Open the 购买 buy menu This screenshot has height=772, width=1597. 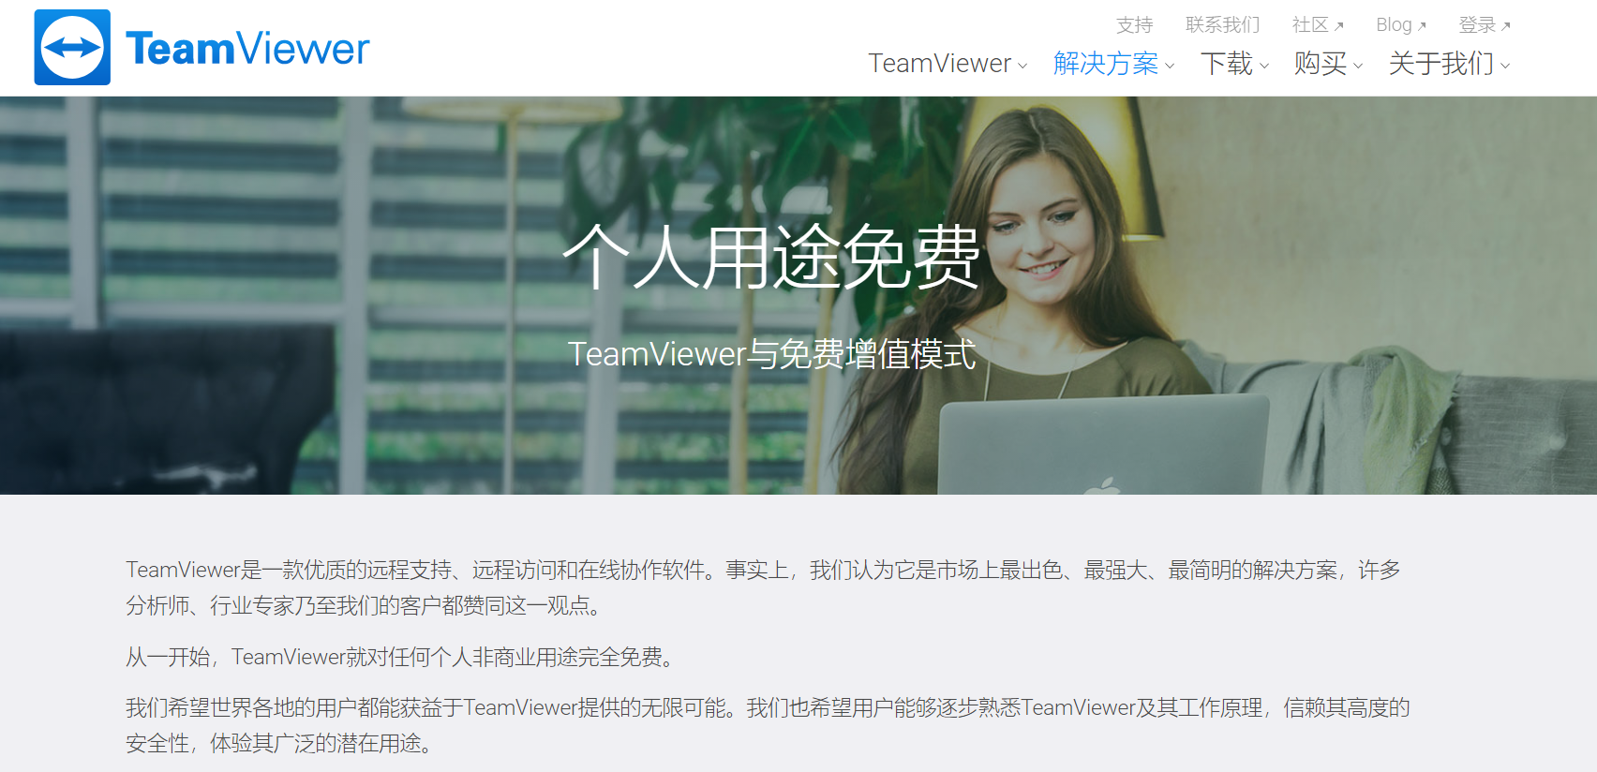point(1328,64)
